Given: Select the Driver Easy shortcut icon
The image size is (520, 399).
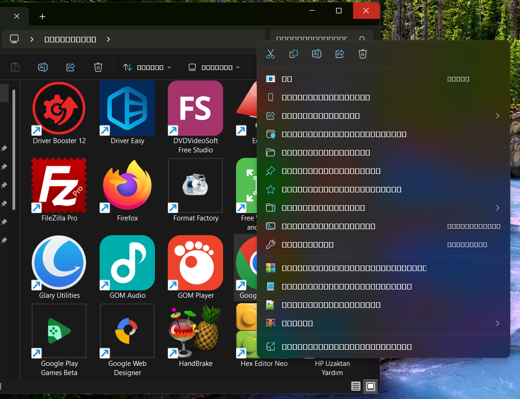Looking at the screenshot, I should point(127,113).
